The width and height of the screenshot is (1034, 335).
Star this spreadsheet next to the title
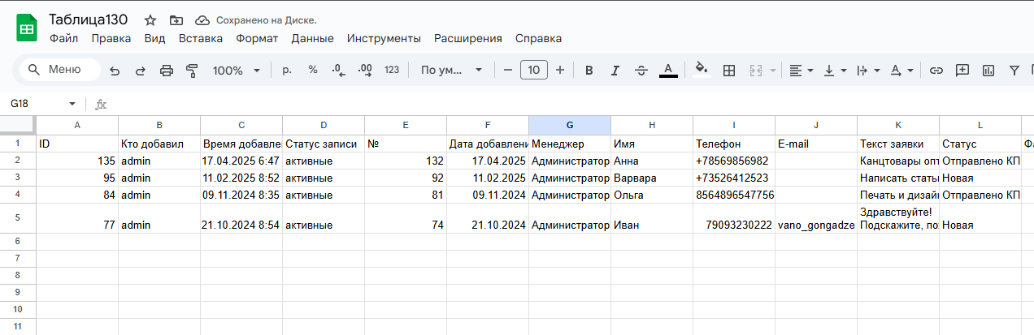150,20
